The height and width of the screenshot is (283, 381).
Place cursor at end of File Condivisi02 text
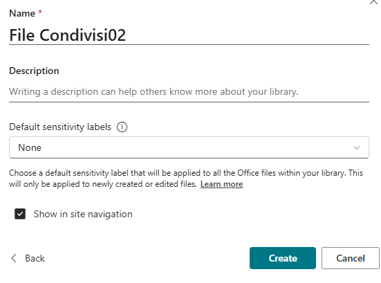pos(126,35)
